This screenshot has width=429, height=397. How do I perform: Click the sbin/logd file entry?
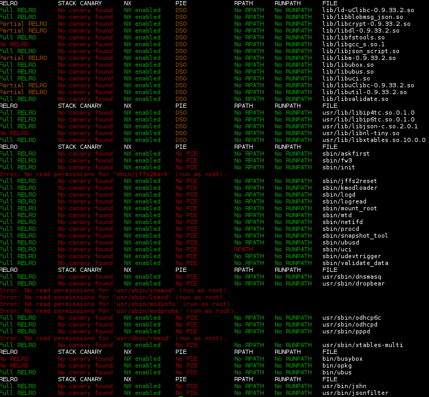[x=339, y=195]
